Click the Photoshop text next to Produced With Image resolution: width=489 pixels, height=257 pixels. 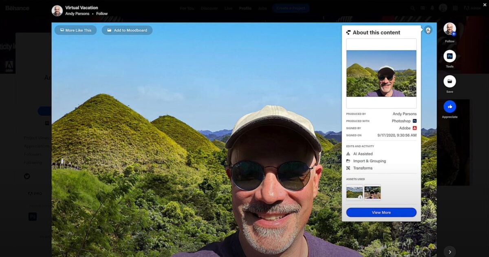click(x=401, y=121)
